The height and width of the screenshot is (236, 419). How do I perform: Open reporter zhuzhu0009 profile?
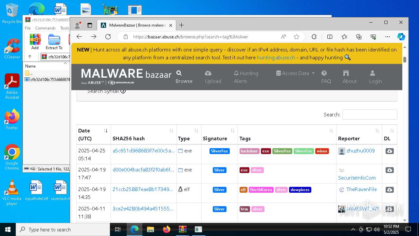coord(360,151)
